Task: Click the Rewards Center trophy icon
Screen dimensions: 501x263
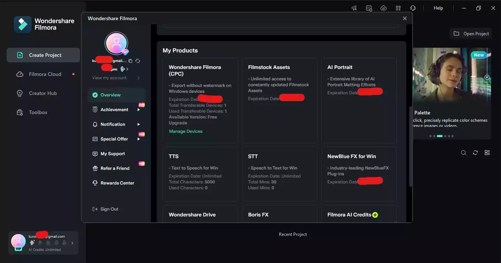Action: click(x=95, y=183)
